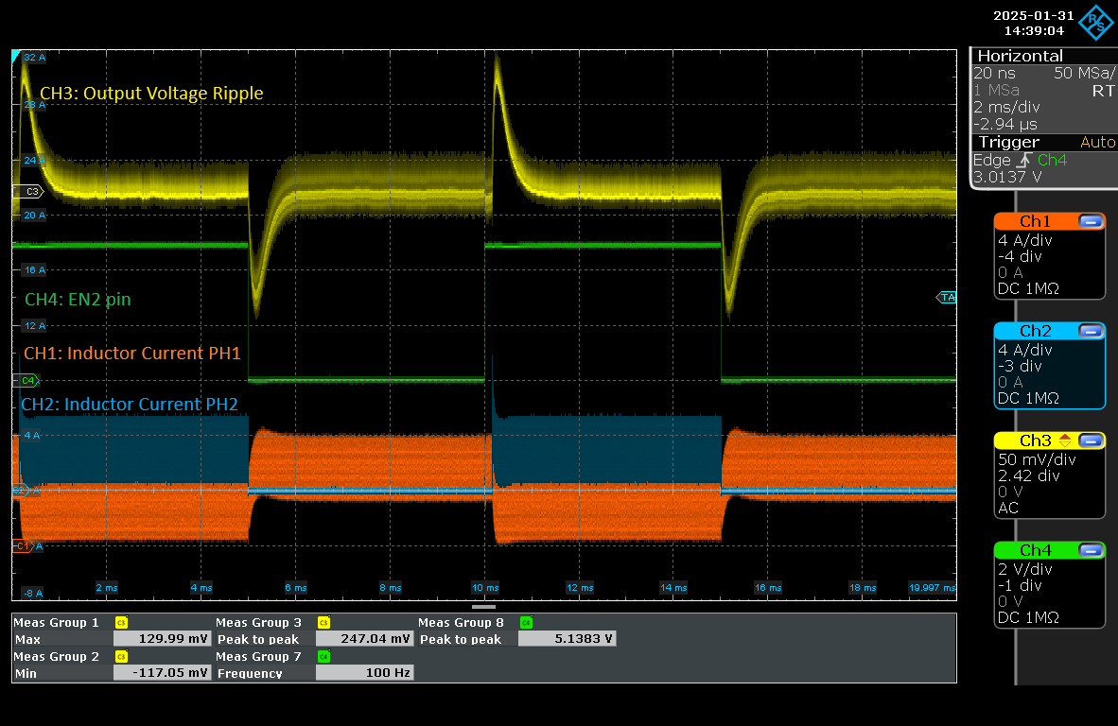Click the Auto trigger mode label
The width and height of the screenshot is (1118, 726).
click(1097, 142)
